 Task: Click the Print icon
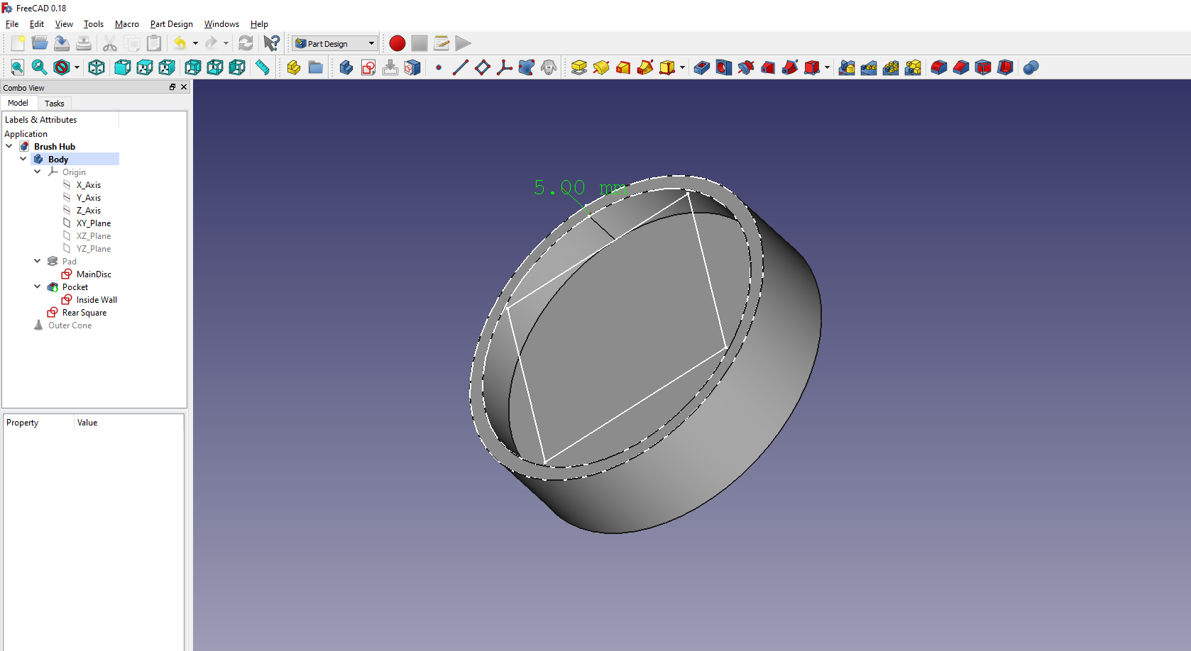coord(84,43)
